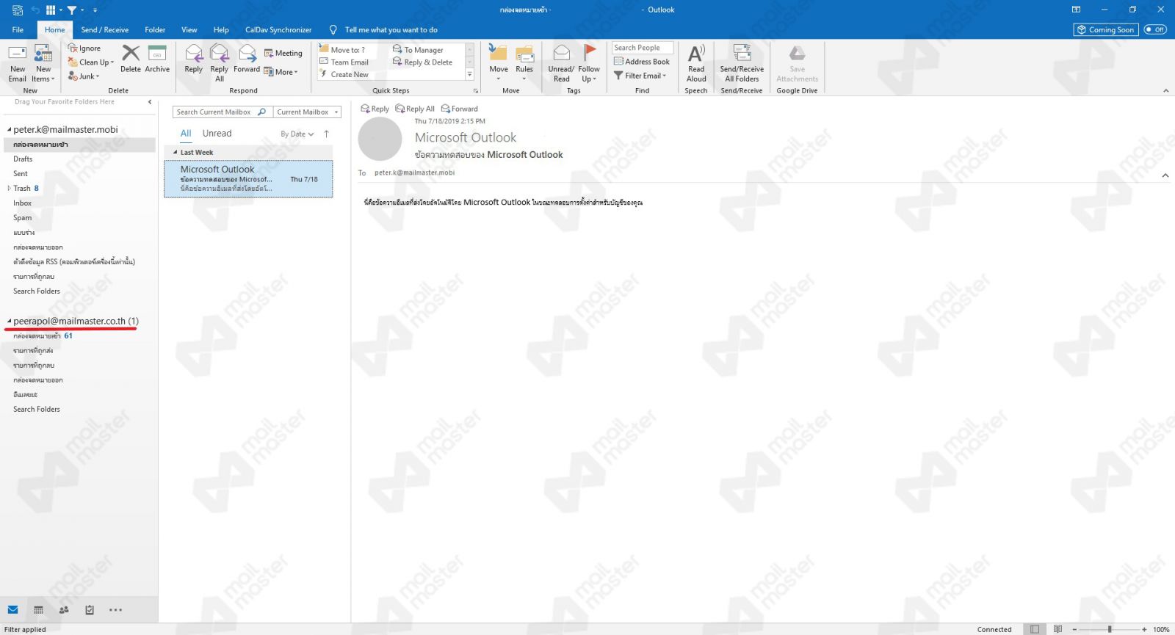
Task: Apply the Team Email quick step
Action: 344,62
